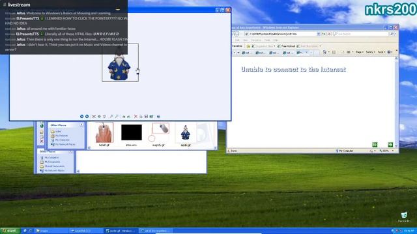
Task: Click Copy To save icon in picture viewer
Action: tap(146, 116)
